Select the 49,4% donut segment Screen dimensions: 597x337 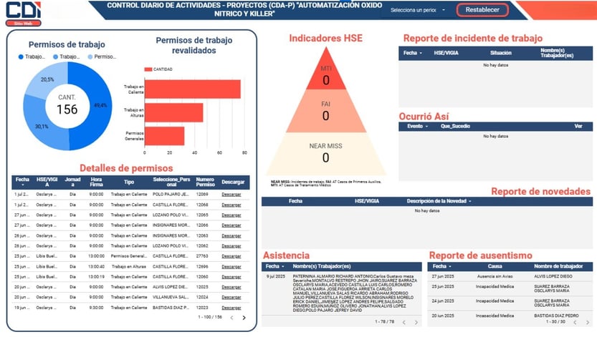click(101, 105)
